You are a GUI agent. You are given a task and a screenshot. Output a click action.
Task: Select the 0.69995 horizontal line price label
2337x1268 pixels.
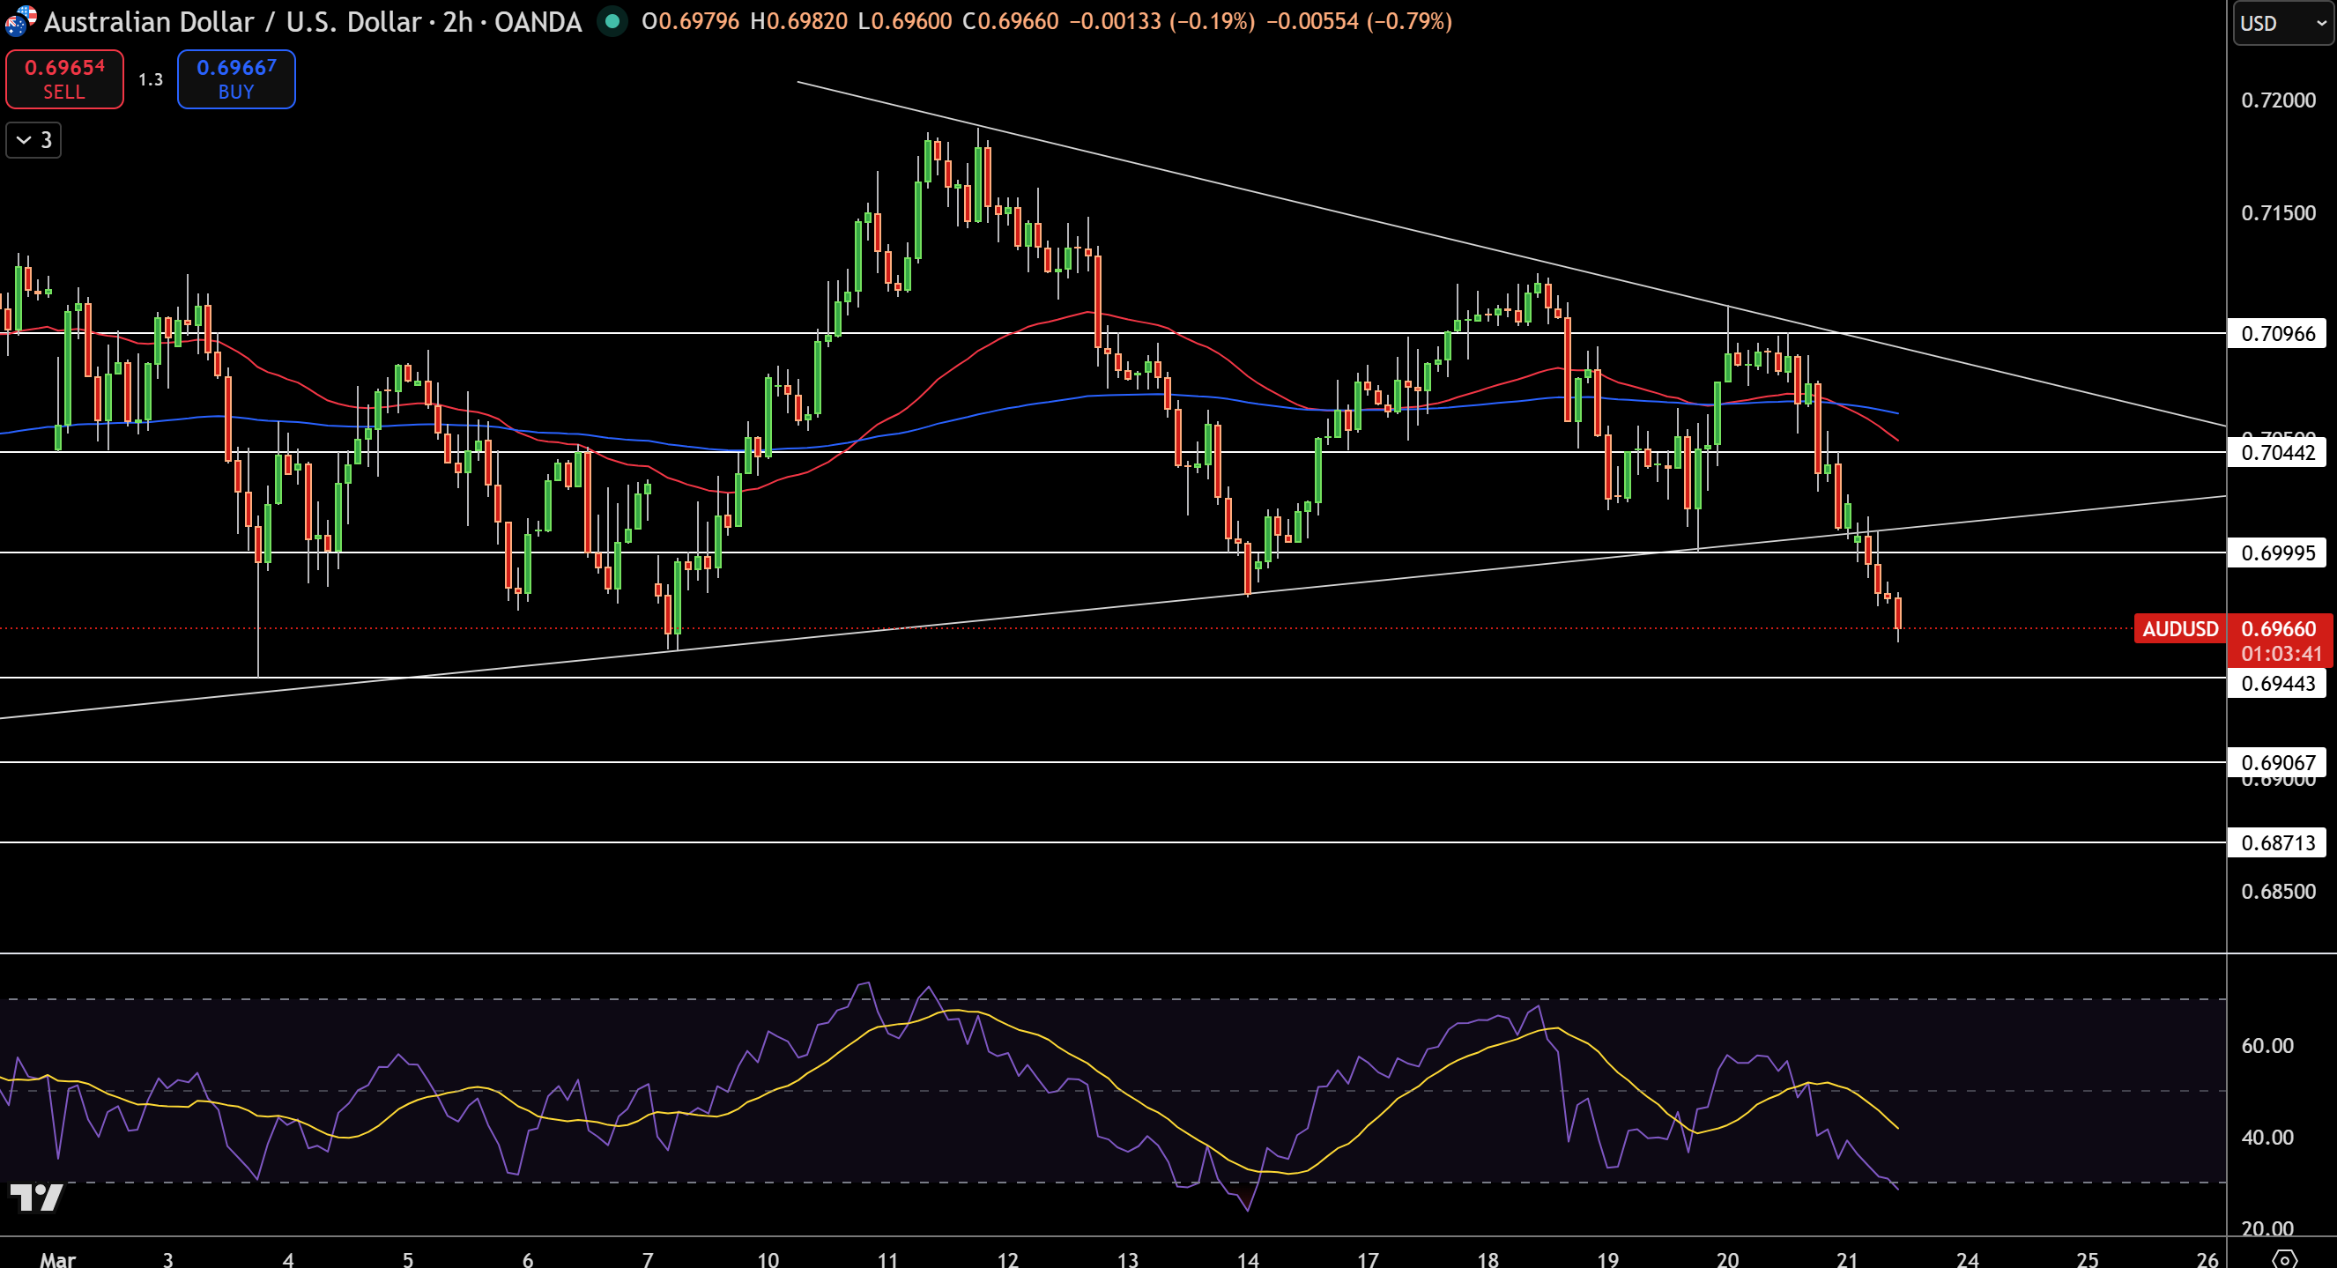[2277, 553]
